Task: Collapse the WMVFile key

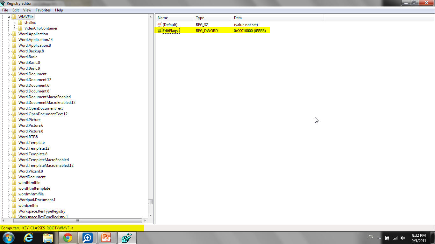Action: pos(9,17)
